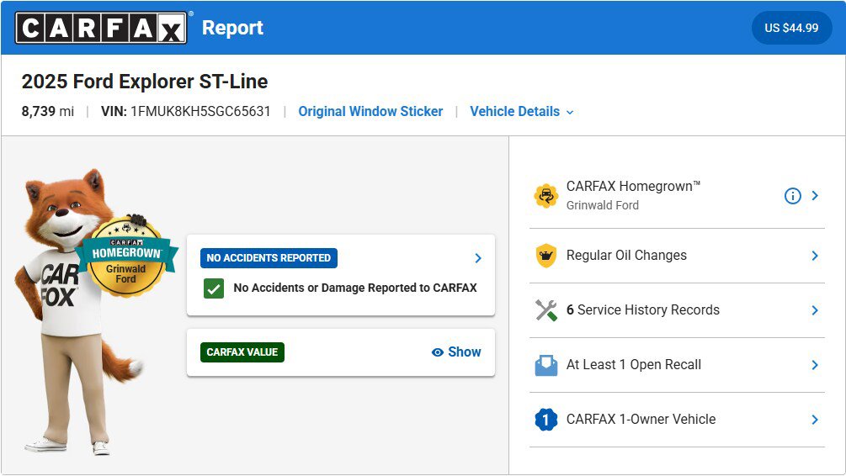Click the VIN number 1FMUK8KH5SGC65631
The height and width of the screenshot is (476, 846).
click(200, 112)
